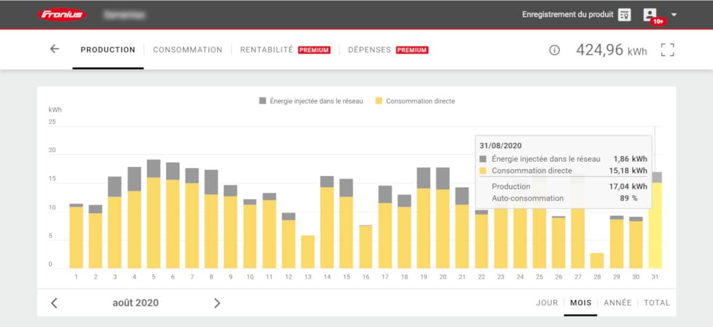Show Total time range
This screenshot has width=713, height=327.
(657, 303)
